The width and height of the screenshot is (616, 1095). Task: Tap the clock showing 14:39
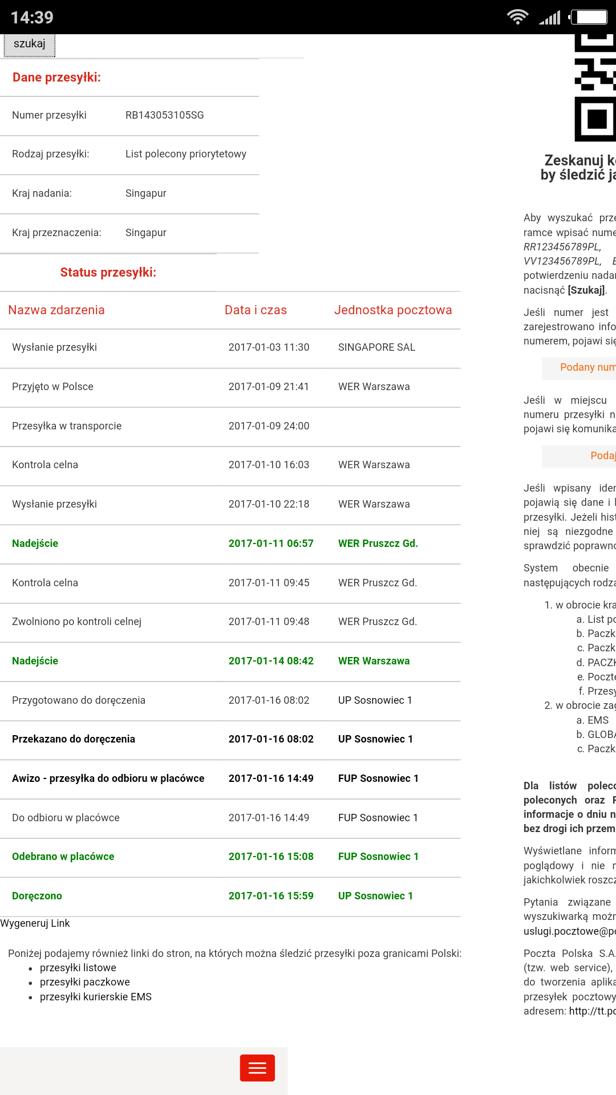pyautogui.click(x=32, y=18)
